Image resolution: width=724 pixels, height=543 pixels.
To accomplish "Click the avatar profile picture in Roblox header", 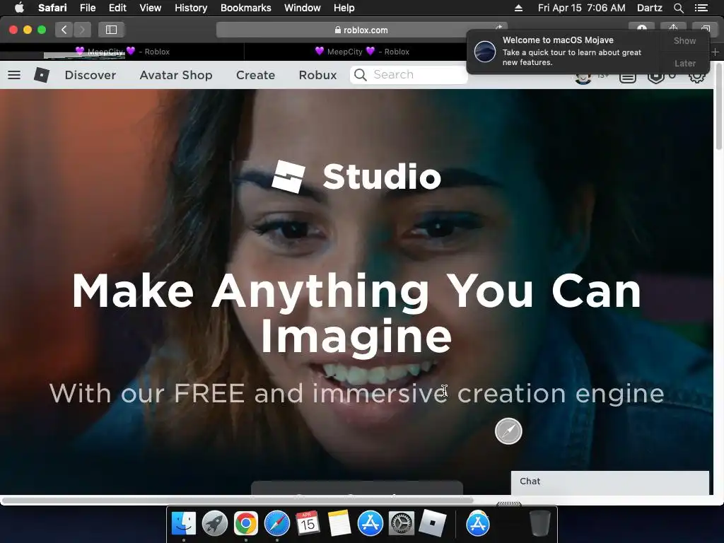I will pyautogui.click(x=583, y=78).
